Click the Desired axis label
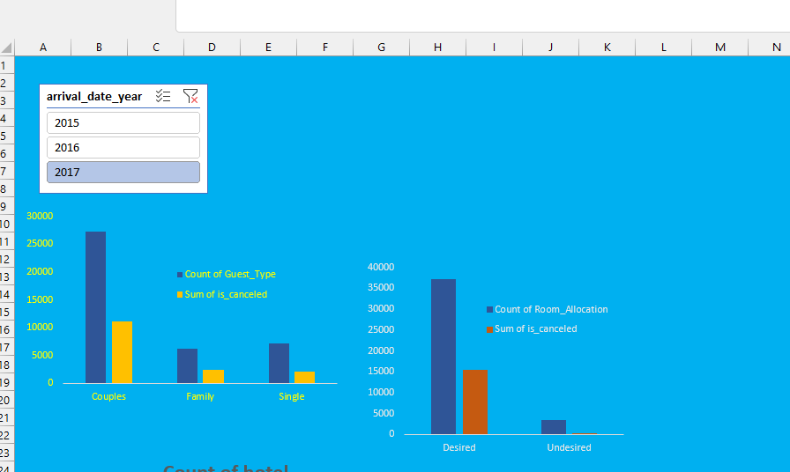The width and height of the screenshot is (790, 472). click(459, 447)
